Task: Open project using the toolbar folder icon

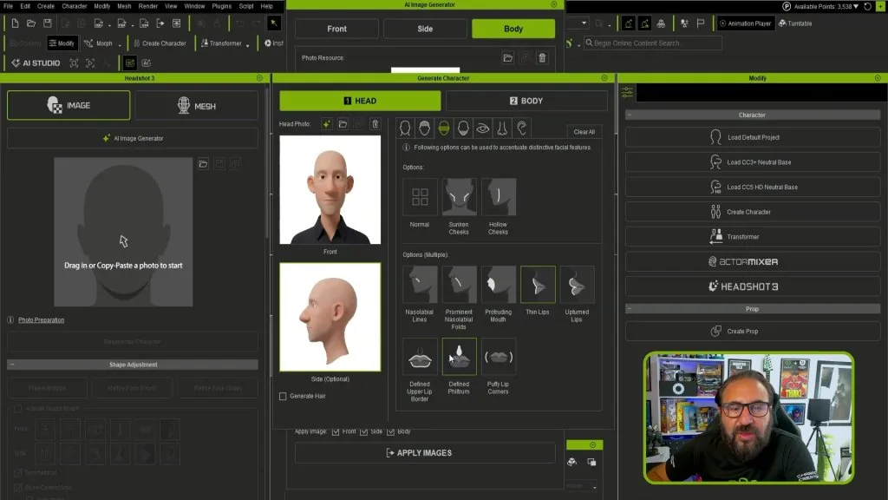Action: pyautogui.click(x=31, y=23)
